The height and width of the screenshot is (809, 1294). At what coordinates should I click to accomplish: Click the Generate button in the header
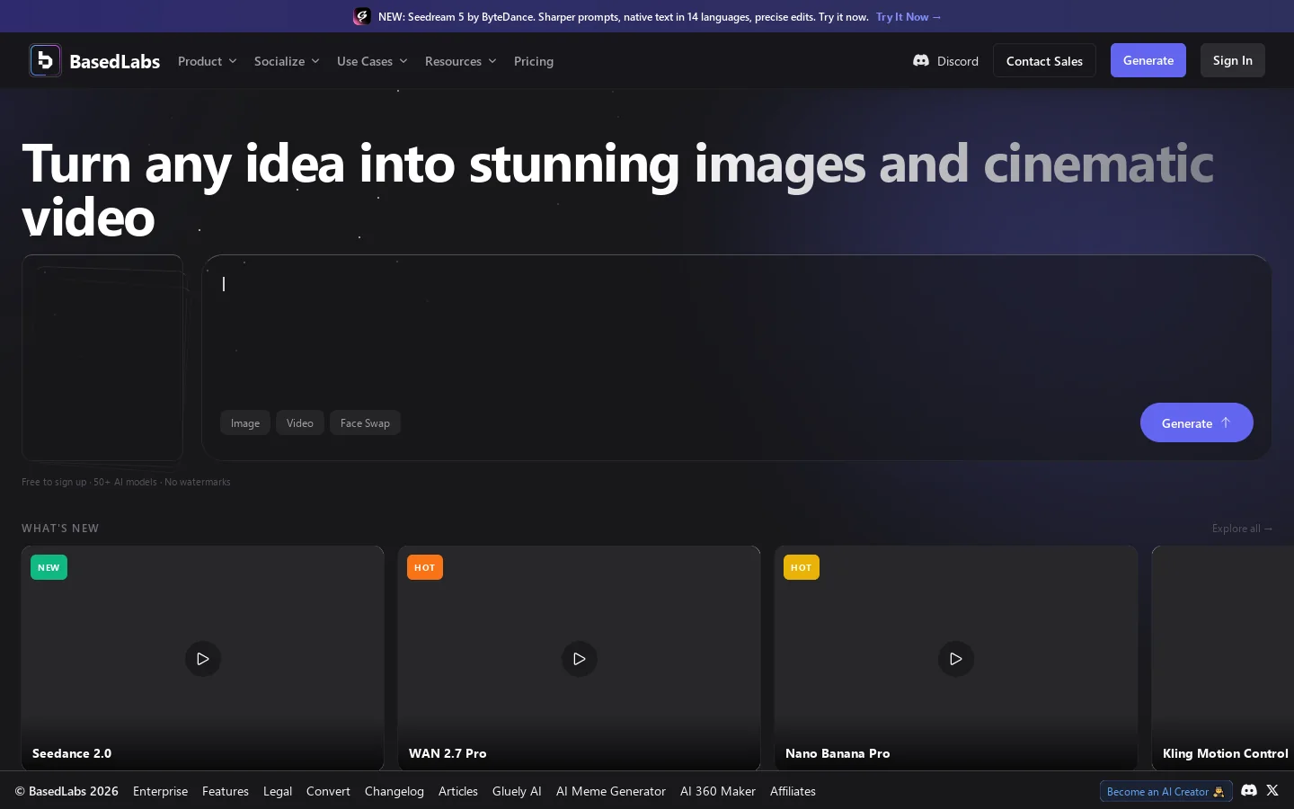click(1148, 60)
